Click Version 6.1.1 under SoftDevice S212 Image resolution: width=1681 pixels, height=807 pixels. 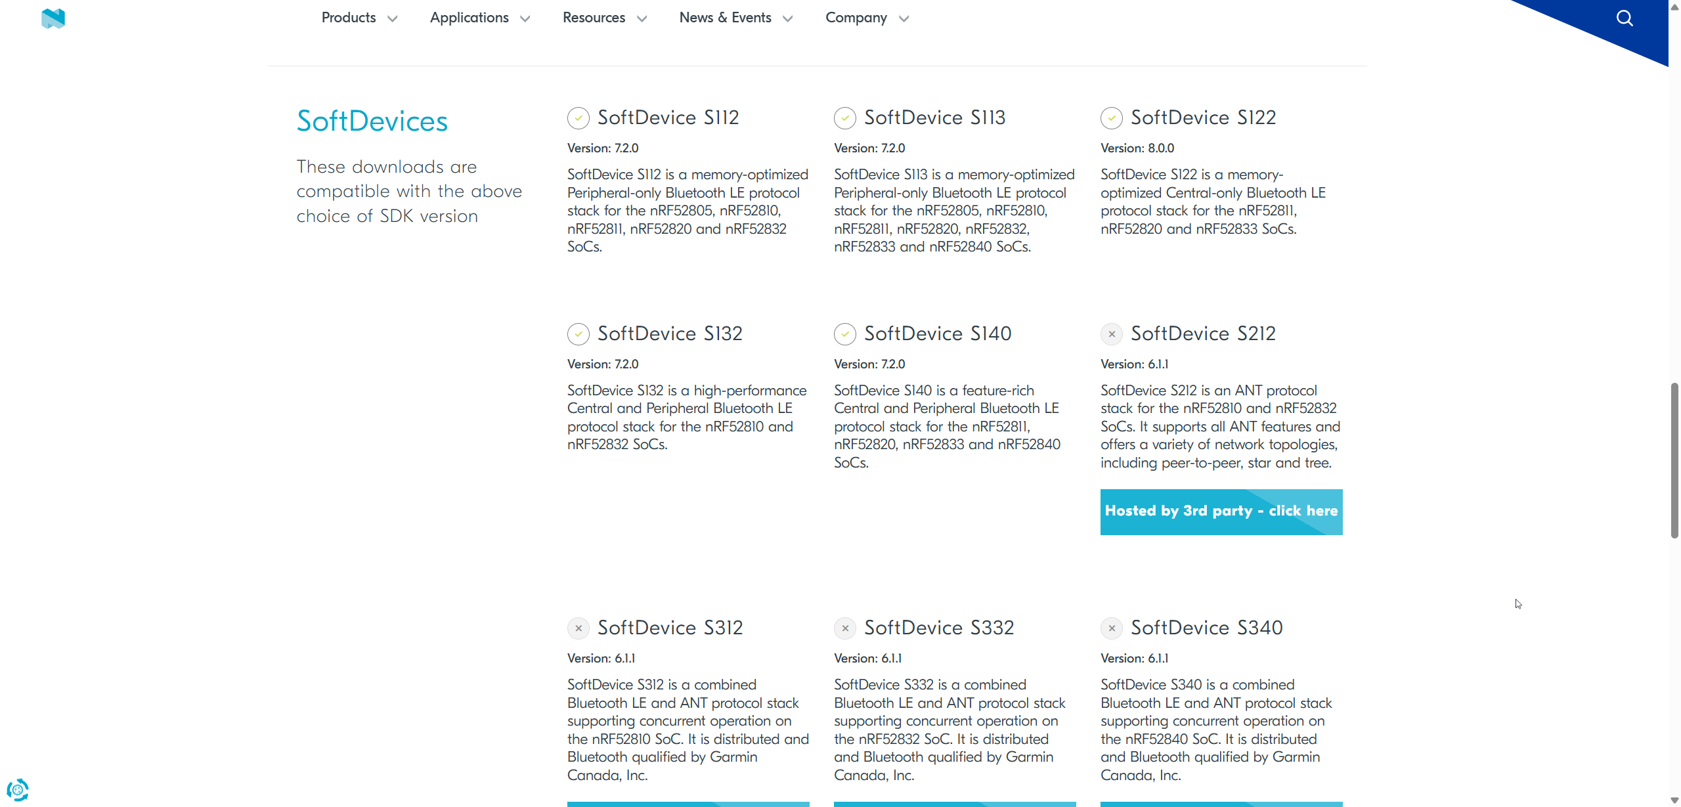[x=1135, y=364]
